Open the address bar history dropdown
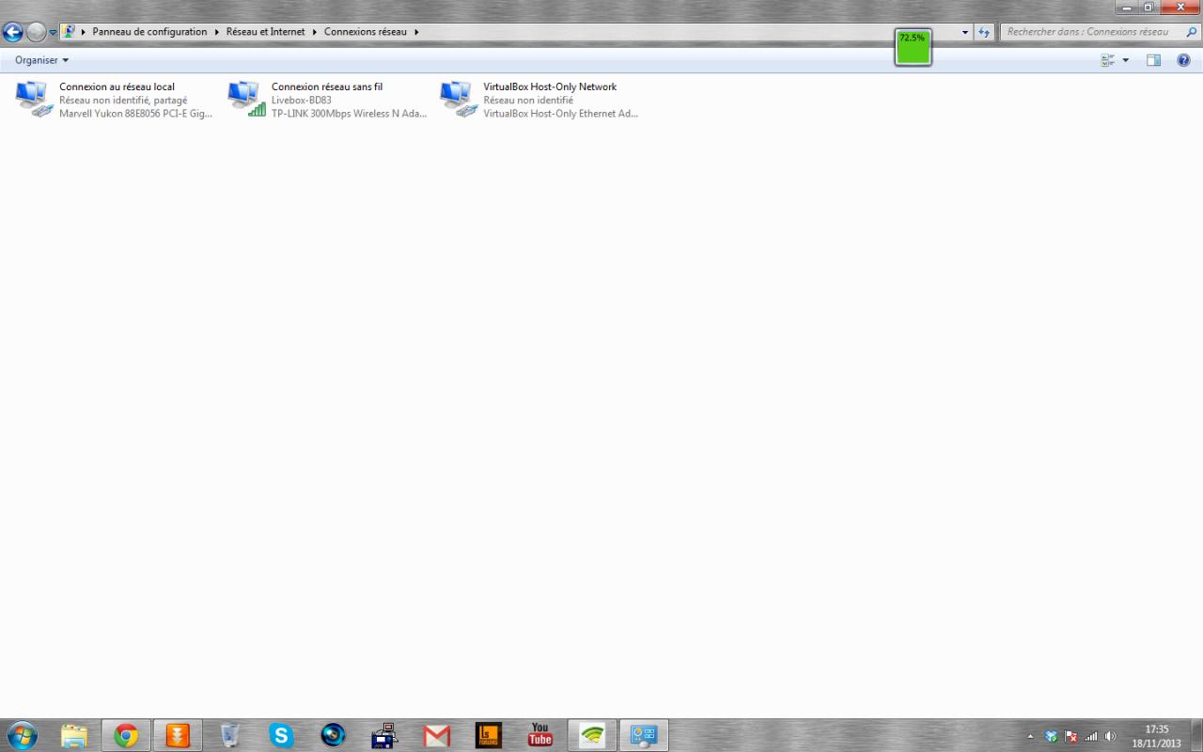1203x752 pixels. click(965, 32)
